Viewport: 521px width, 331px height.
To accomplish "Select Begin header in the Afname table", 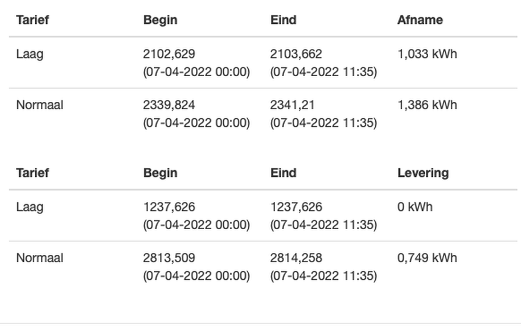I will point(160,20).
